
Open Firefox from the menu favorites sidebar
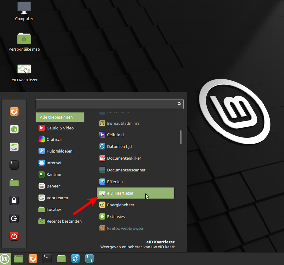click(14, 111)
